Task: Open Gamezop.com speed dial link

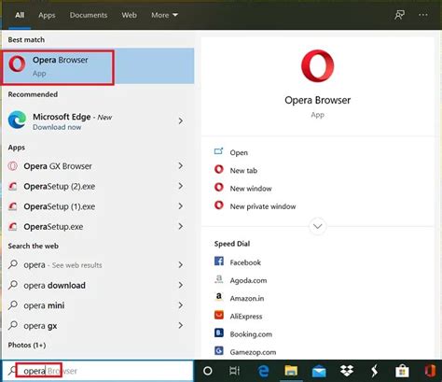Action: tap(253, 352)
